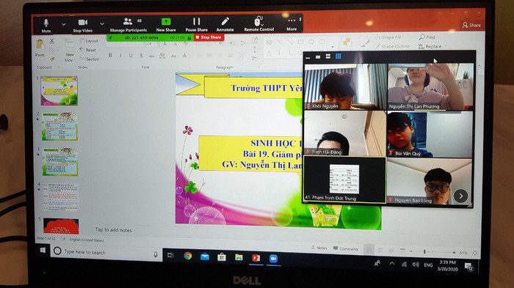
Task: Open Change Case Aa dropdown
Action: pyautogui.click(x=174, y=56)
